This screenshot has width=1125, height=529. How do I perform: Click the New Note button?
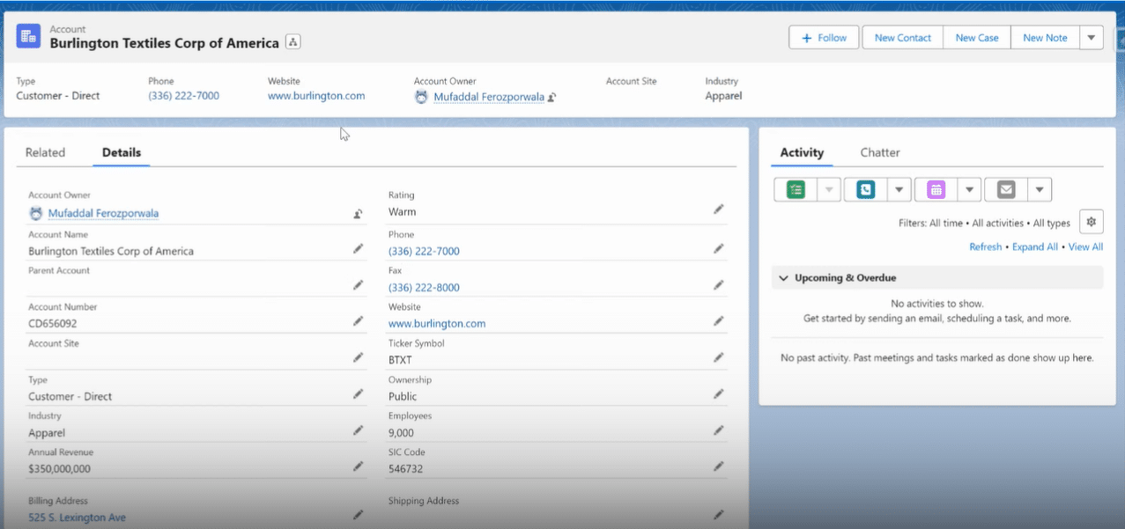coord(1045,38)
